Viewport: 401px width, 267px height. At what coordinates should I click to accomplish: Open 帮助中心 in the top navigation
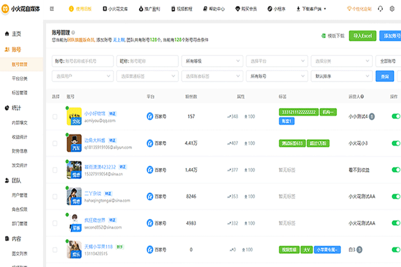(214, 9)
